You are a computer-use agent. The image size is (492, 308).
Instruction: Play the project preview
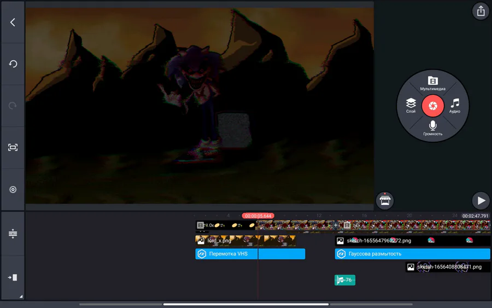pyautogui.click(x=481, y=200)
